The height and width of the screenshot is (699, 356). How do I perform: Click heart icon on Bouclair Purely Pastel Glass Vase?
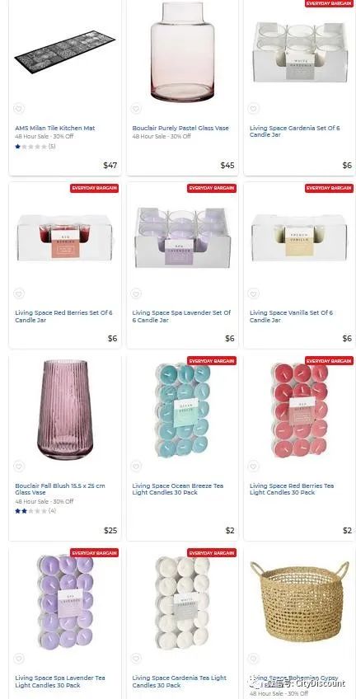click(x=136, y=109)
